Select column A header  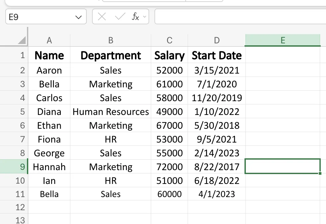coord(49,40)
